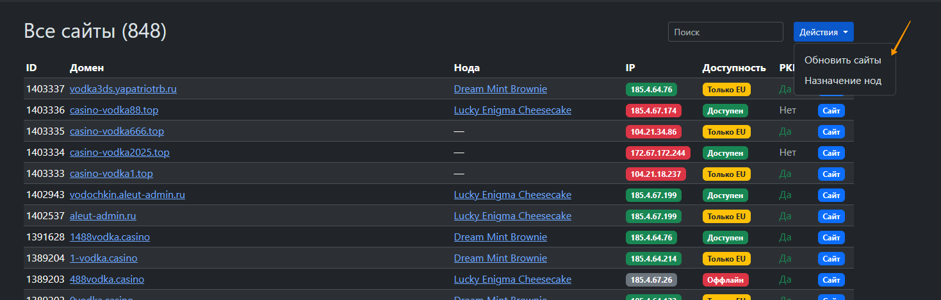This screenshot has width=941, height=300.
Task: Click the red 172.67.172.244 IP badge
Action: pyautogui.click(x=657, y=153)
